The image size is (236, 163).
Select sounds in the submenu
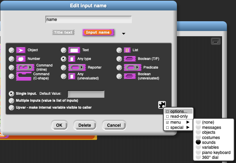click(213, 142)
